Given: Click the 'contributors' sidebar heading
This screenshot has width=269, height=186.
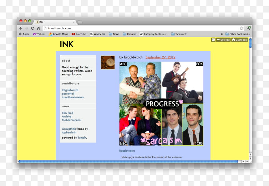Looking at the screenshot, I should click(70, 83).
